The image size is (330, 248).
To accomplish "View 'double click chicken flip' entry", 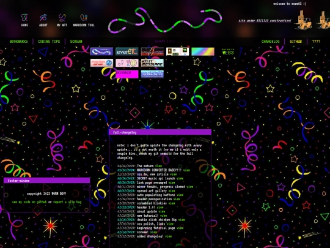I will 182,220.
